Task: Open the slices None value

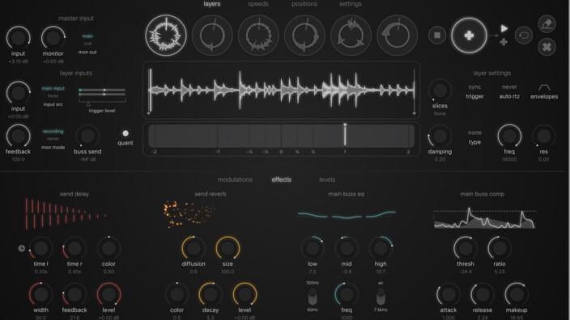Action: pos(440,114)
